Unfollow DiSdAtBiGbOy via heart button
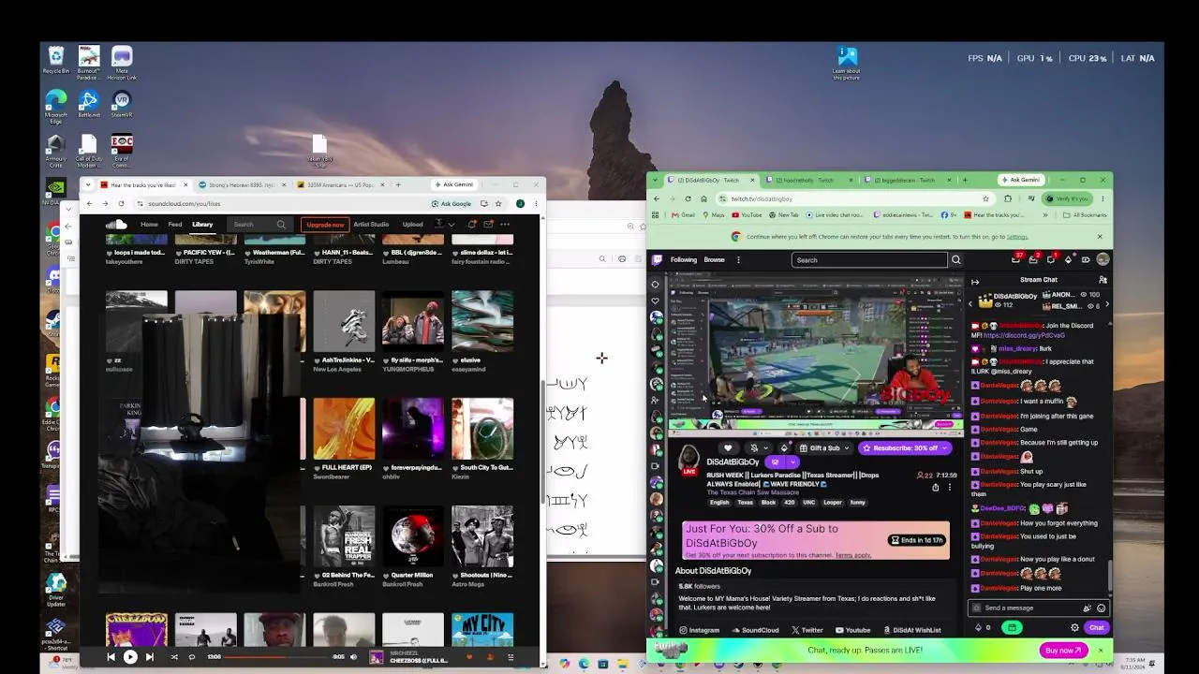Image resolution: width=1199 pixels, height=674 pixels. 728,448
